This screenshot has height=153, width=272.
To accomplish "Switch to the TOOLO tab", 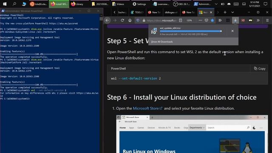I will 137,12.
